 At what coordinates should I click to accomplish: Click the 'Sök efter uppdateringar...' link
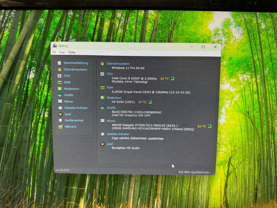point(194,172)
